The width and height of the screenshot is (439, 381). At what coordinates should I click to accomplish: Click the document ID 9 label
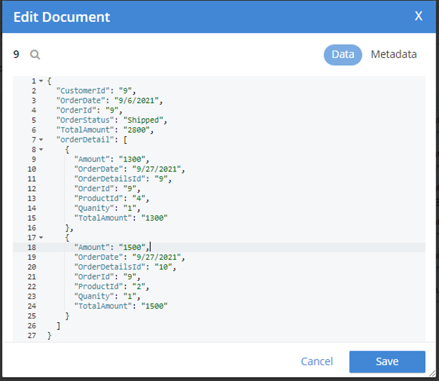[16, 55]
